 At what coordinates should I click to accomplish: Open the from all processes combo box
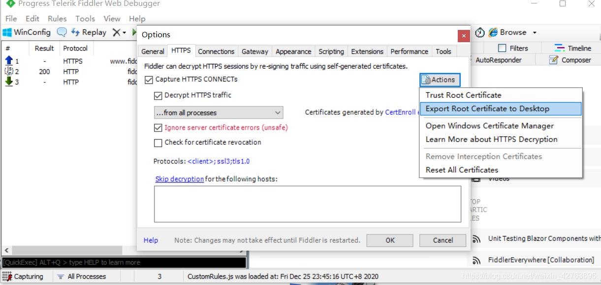219,113
